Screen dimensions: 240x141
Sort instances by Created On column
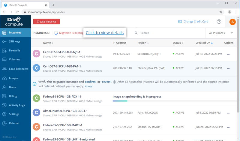(204, 43)
